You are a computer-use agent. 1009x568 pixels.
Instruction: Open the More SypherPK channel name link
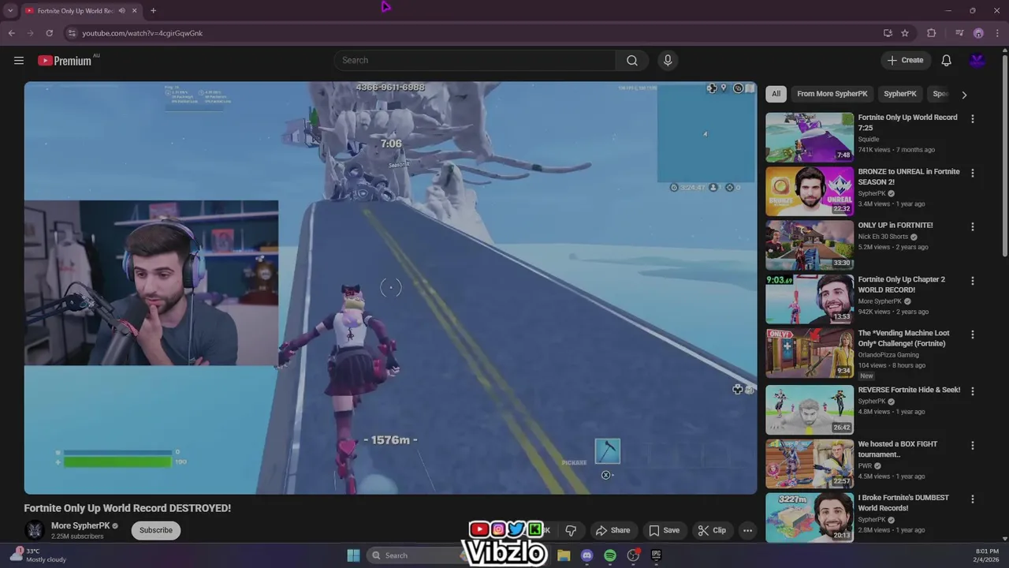[x=80, y=525]
